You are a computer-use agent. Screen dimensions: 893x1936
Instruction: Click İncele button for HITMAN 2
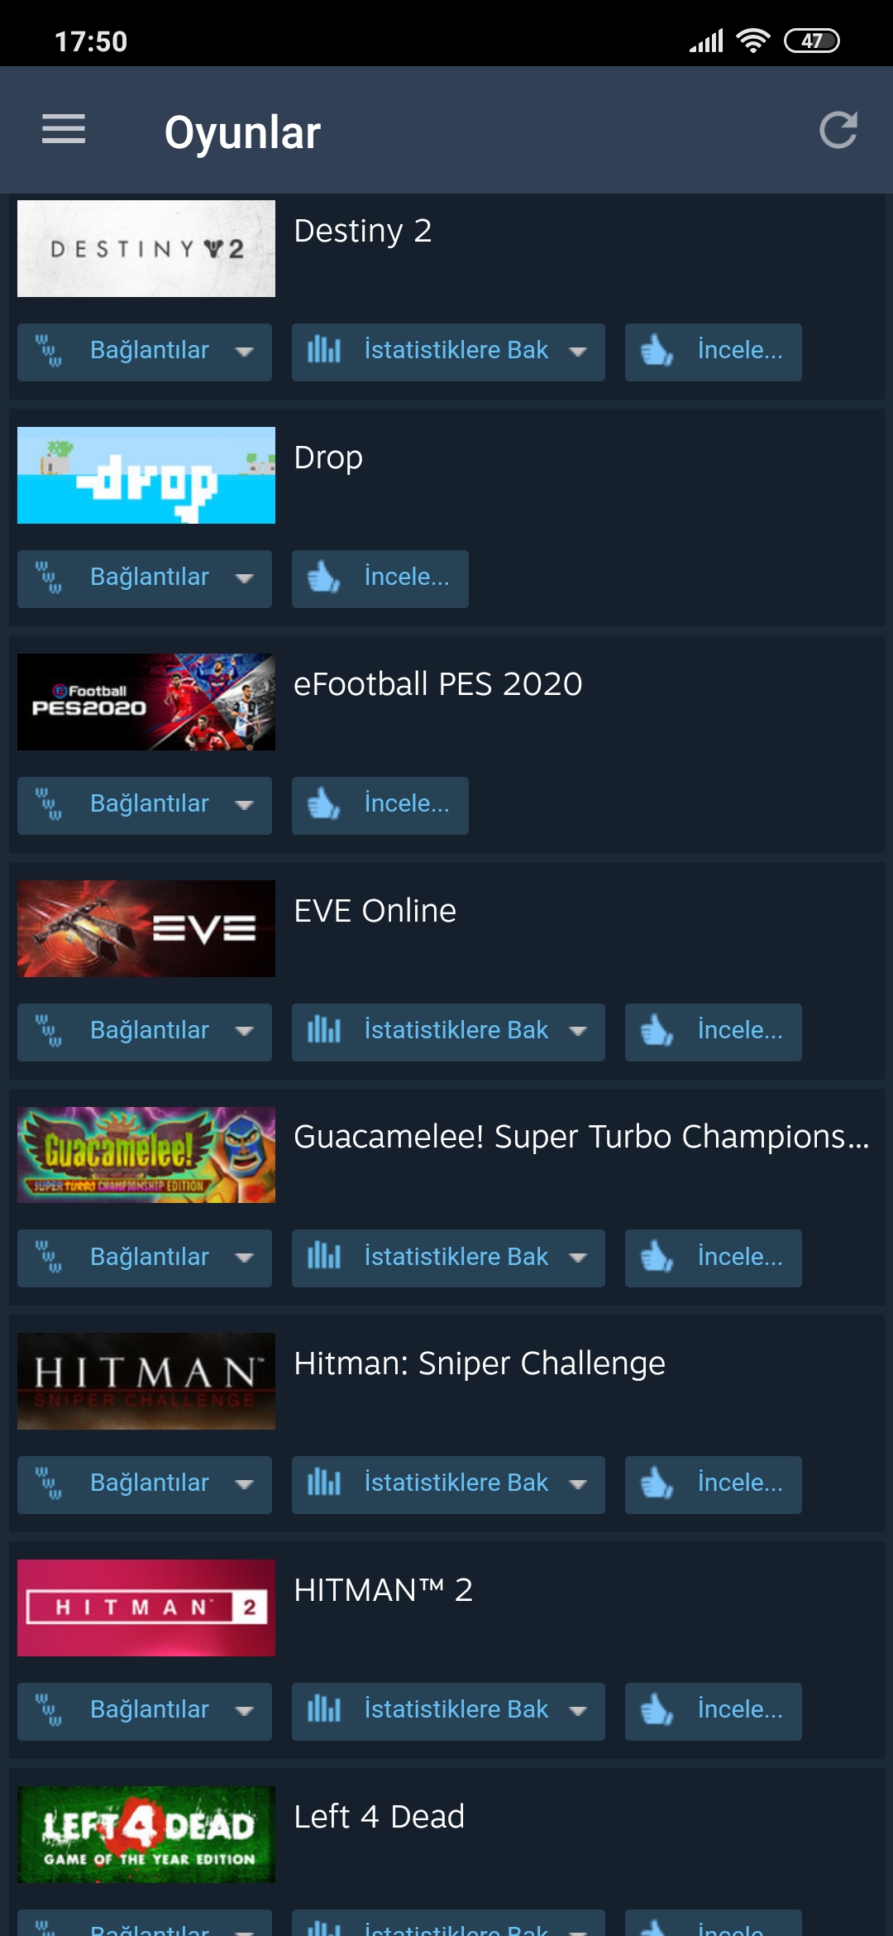coord(714,1711)
